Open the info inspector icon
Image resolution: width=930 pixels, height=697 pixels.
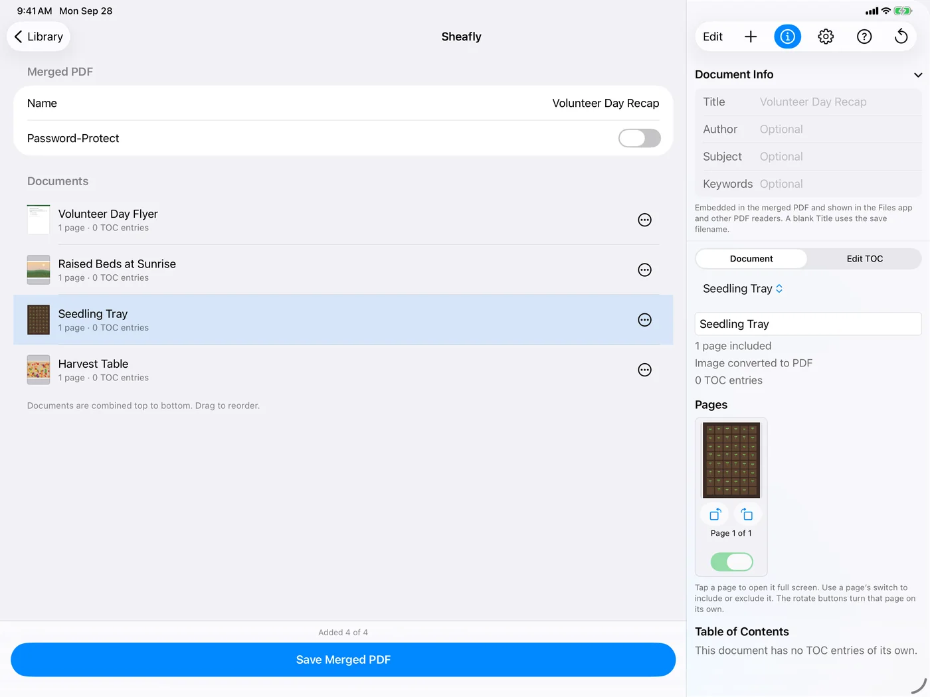click(x=788, y=37)
